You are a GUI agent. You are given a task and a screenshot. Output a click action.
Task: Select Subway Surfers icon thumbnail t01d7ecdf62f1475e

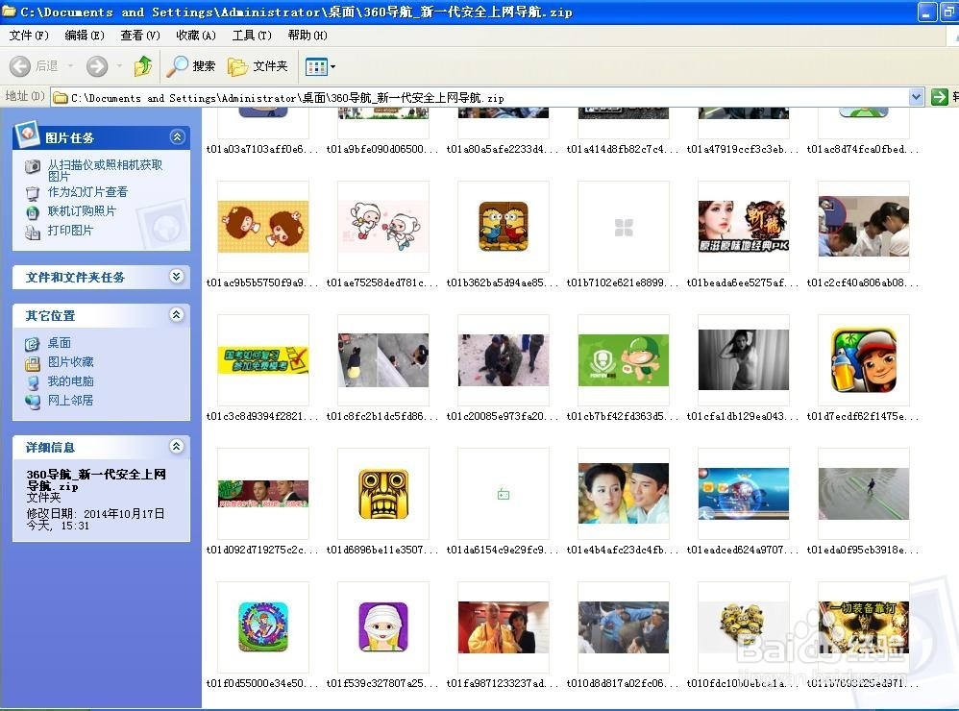pos(864,360)
